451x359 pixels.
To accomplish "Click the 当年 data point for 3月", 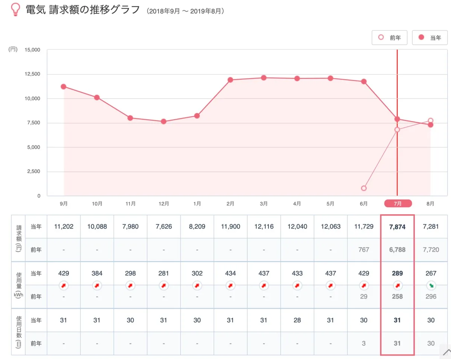I will click(264, 78).
